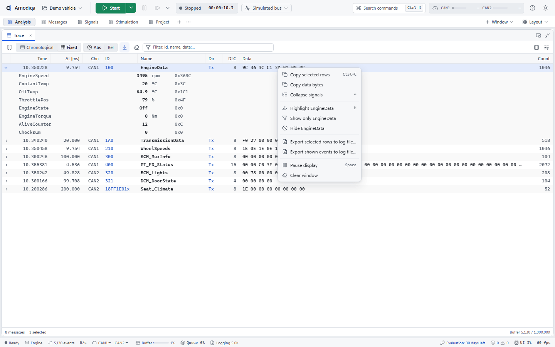Choose Show only EngineData

pyautogui.click(x=320, y=118)
